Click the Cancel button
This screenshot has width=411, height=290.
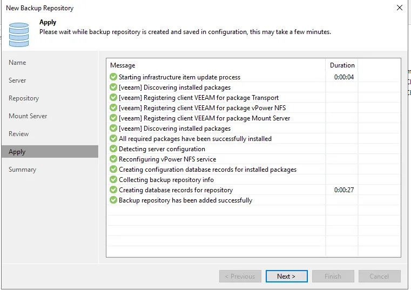(379, 276)
